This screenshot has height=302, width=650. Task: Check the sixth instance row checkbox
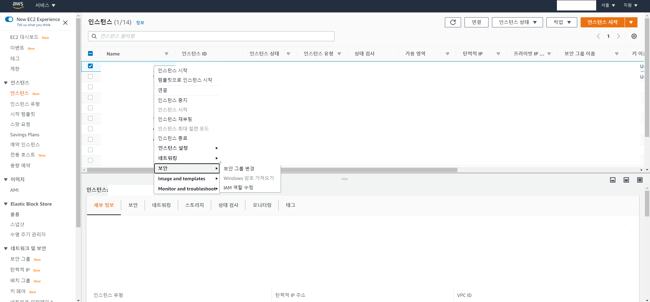click(x=90, y=118)
